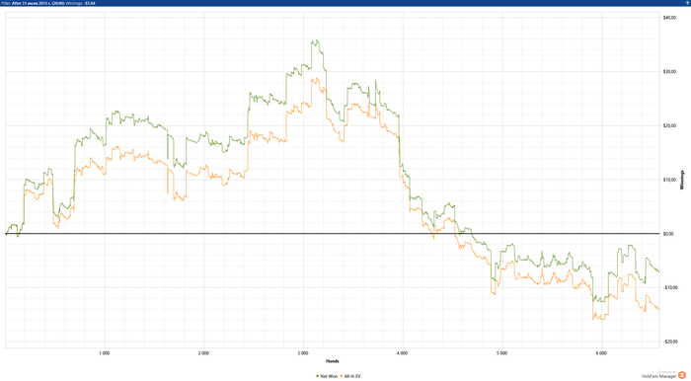Click the 6 000 hands axis label
This screenshot has height=381, width=691.
point(601,353)
